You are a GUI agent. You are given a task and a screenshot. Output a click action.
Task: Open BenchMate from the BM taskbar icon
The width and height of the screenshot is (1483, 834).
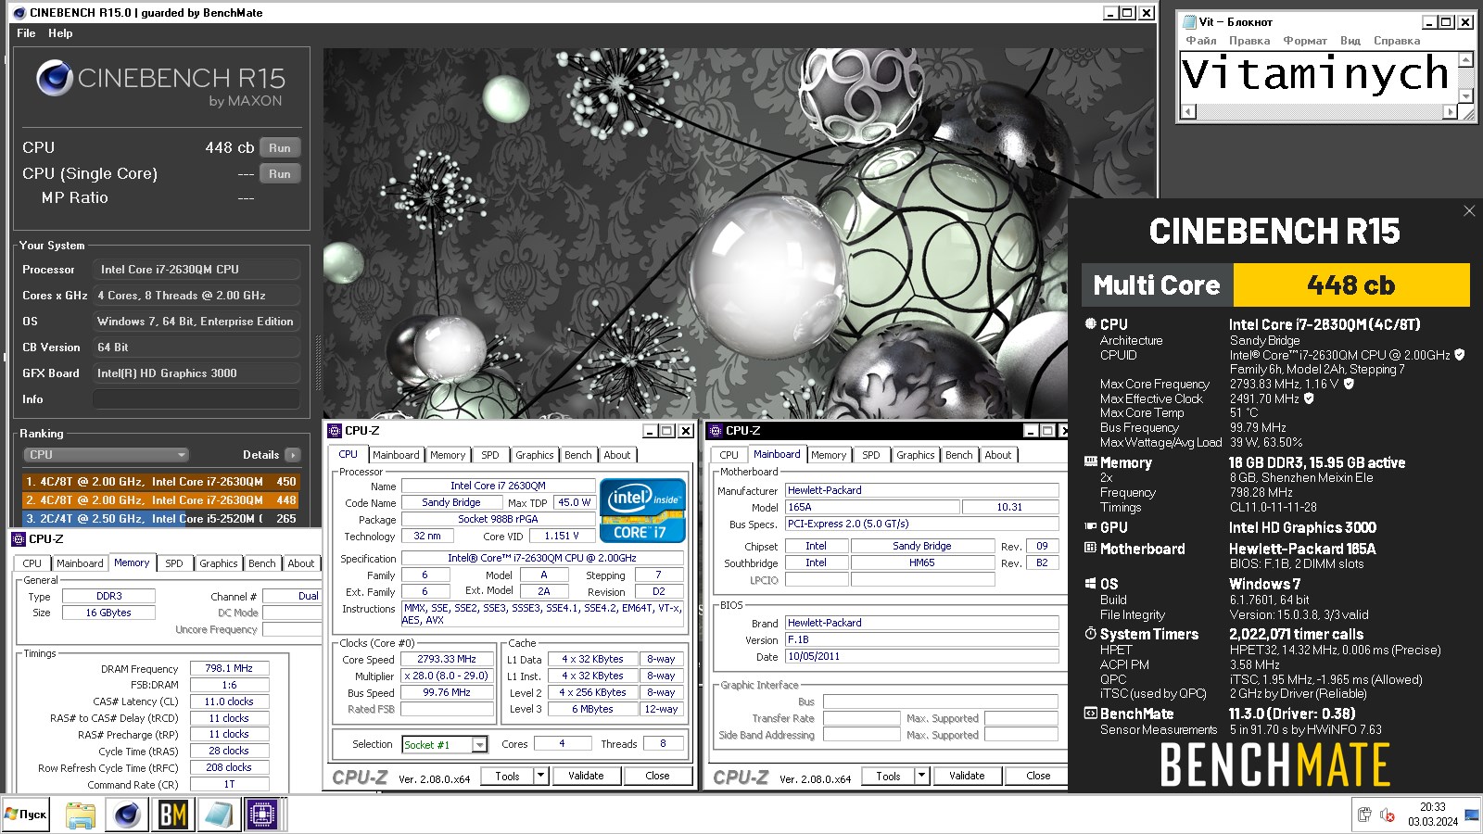[173, 815]
